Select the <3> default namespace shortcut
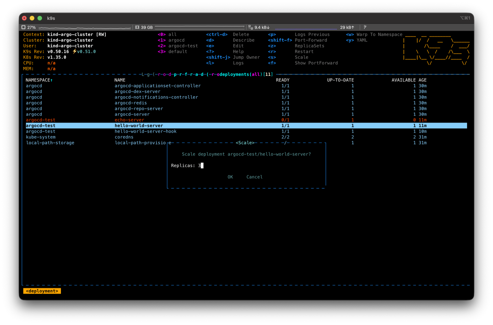The width and height of the screenshot is (493, 325). point(172,51)
